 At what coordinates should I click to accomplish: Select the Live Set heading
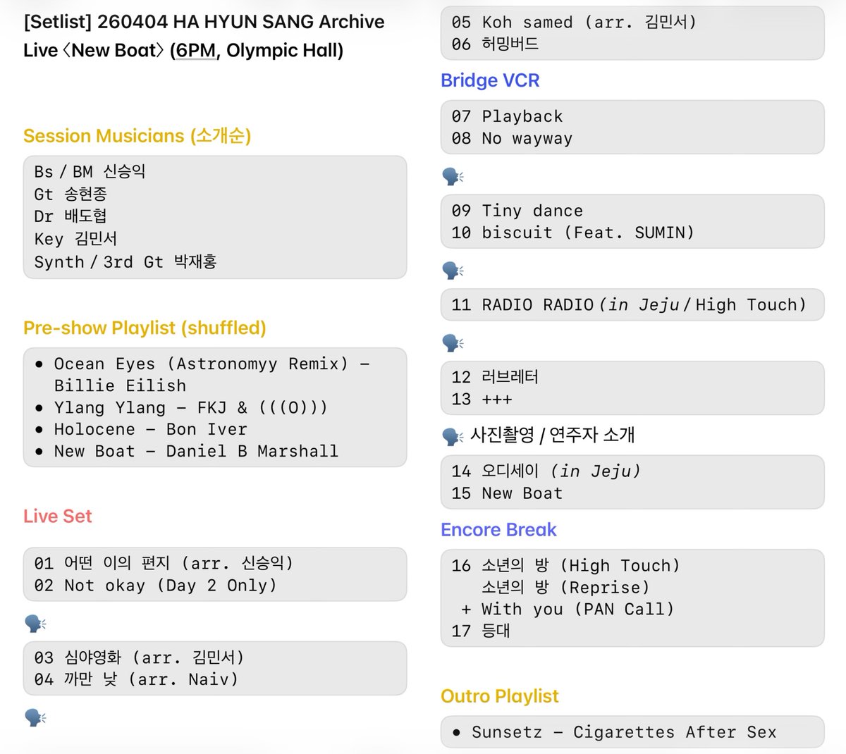[58, 516]
